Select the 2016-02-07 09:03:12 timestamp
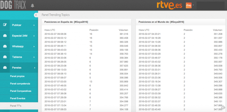The height and width of the screenshot is (112, 227). click(x=55, y=38)
